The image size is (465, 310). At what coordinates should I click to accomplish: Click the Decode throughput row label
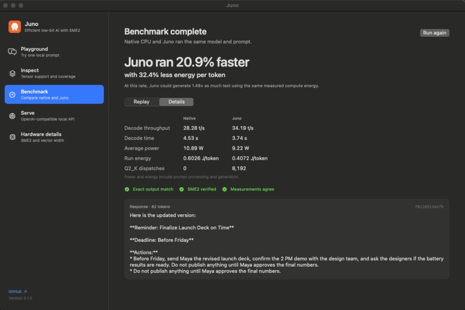coord(147,128)
